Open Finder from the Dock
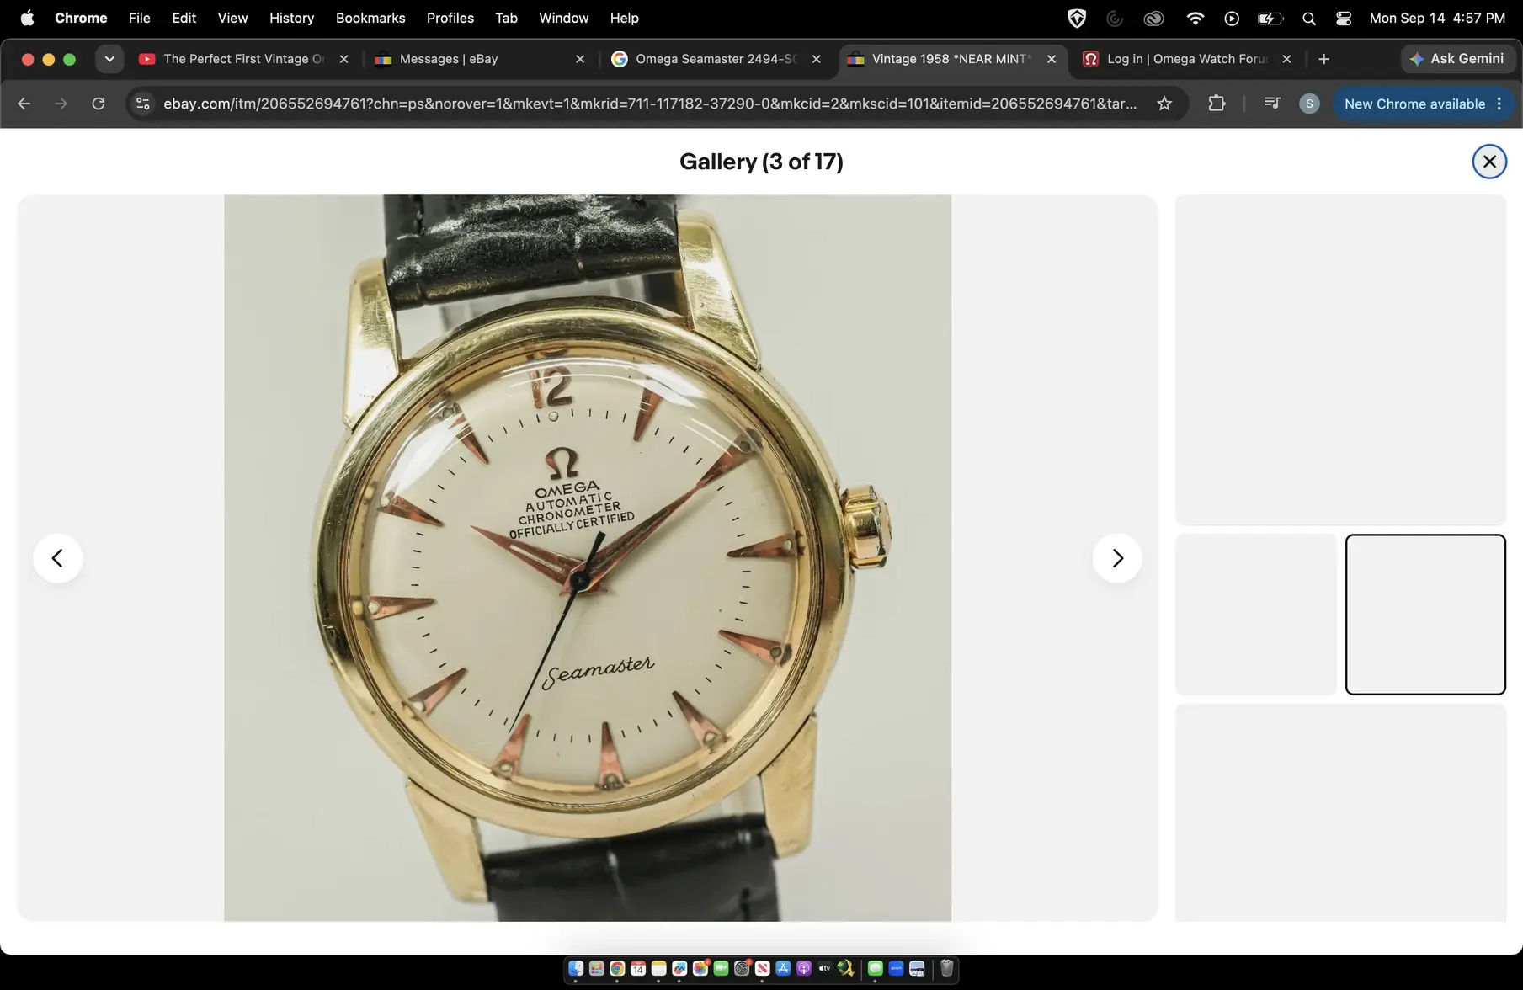The image size is (1523, 990). pyautogui.click(x=576, y=968)
